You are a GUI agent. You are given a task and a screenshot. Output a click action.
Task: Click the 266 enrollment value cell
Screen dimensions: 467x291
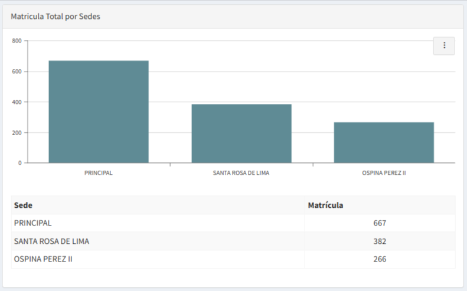coord(380,259)
